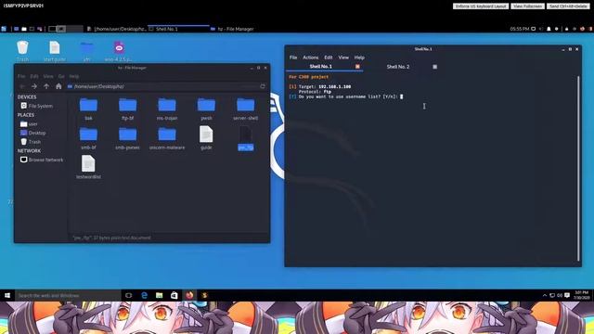Open terminal Help menu
Image resolution: width=594 pixels, height=334 pixels.
[x=359, y=58]
